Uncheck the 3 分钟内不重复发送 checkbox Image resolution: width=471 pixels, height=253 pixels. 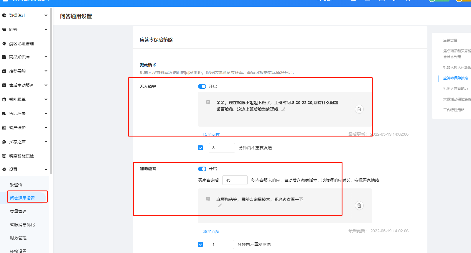200,148
